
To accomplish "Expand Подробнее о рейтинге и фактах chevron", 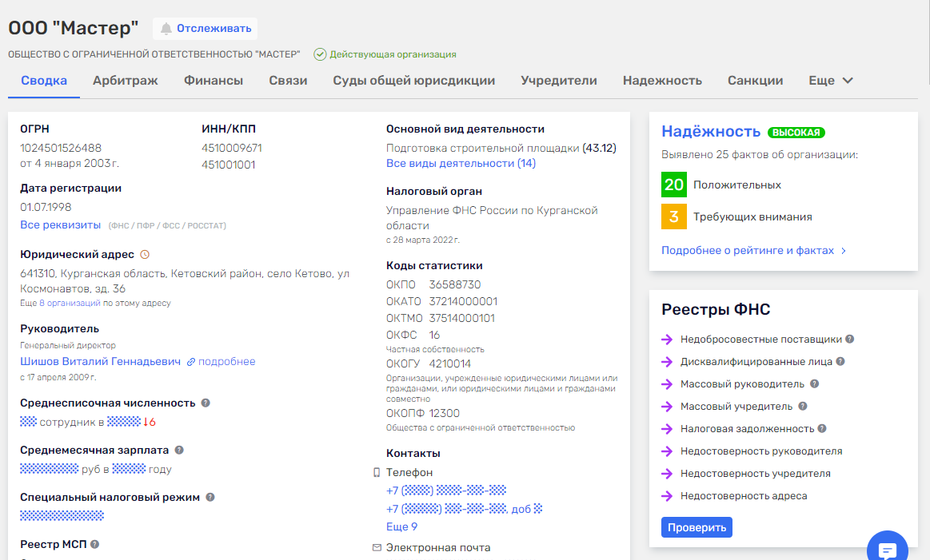I will (x=844, y=251).
